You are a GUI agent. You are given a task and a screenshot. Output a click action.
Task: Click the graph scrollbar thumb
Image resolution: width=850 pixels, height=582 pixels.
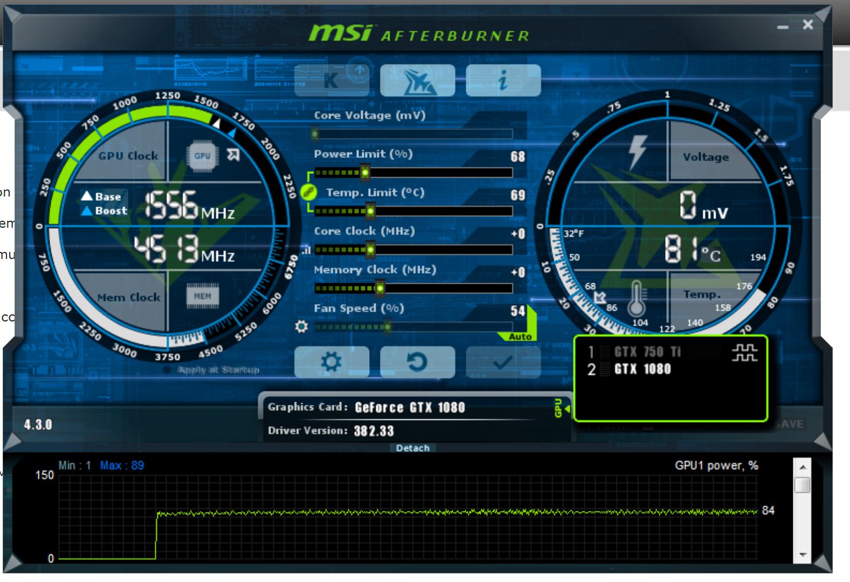click(x=803, y=485)
